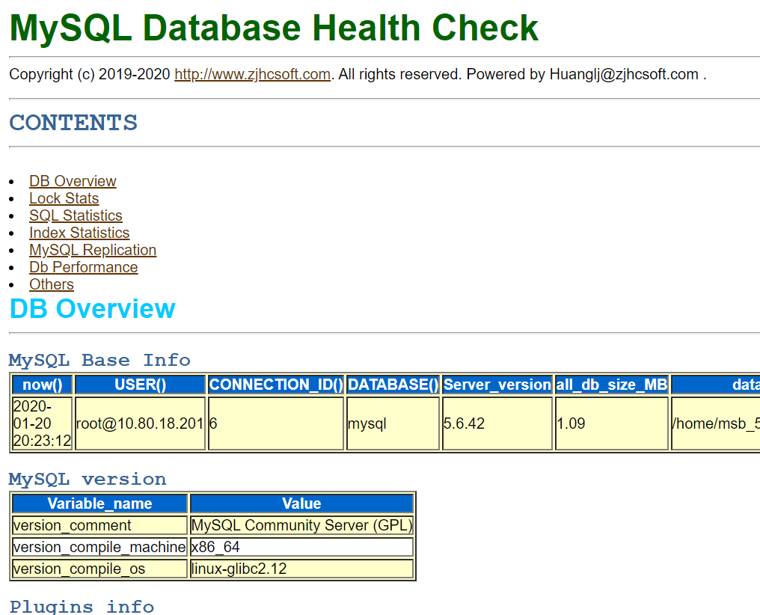Select the connection id value 6
Viewport: 760px width, 615px height.
coord(276,423)
